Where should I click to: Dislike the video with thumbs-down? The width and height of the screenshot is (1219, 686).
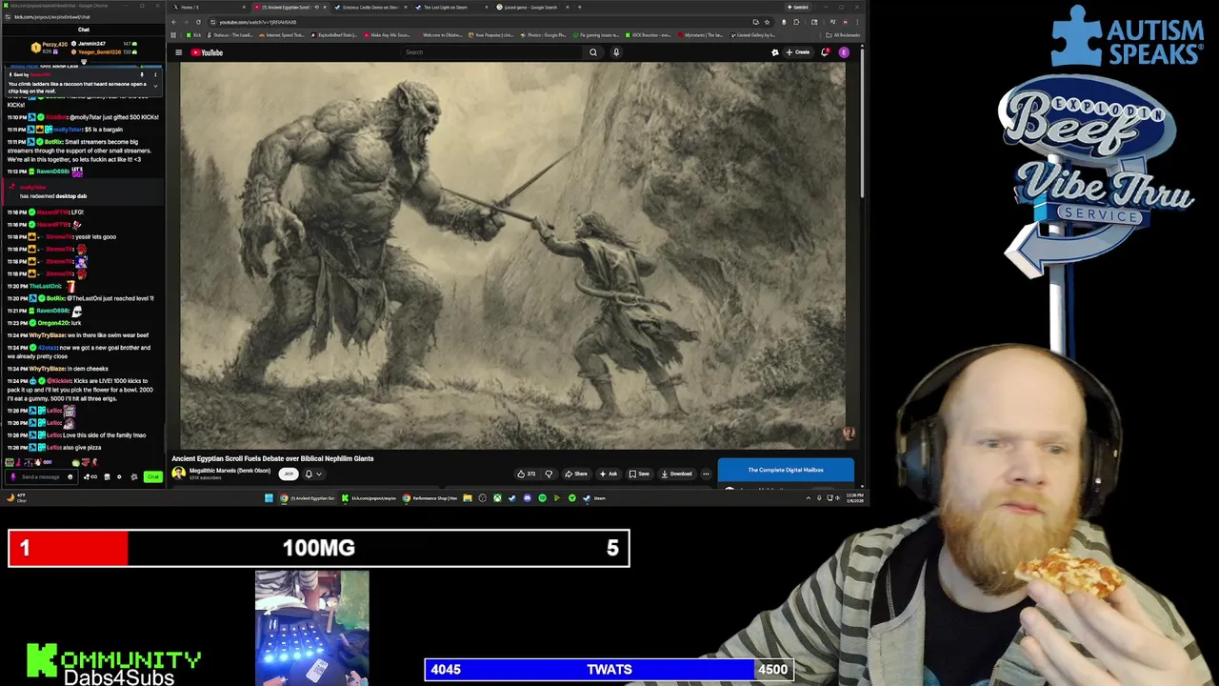549,474
